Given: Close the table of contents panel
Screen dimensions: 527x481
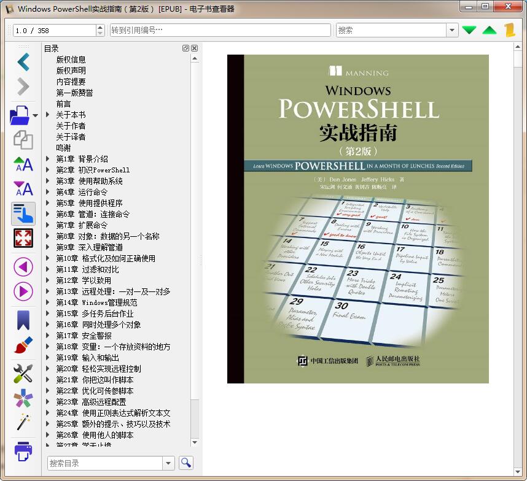Looking at the screenshot, I should click(194, 48).
